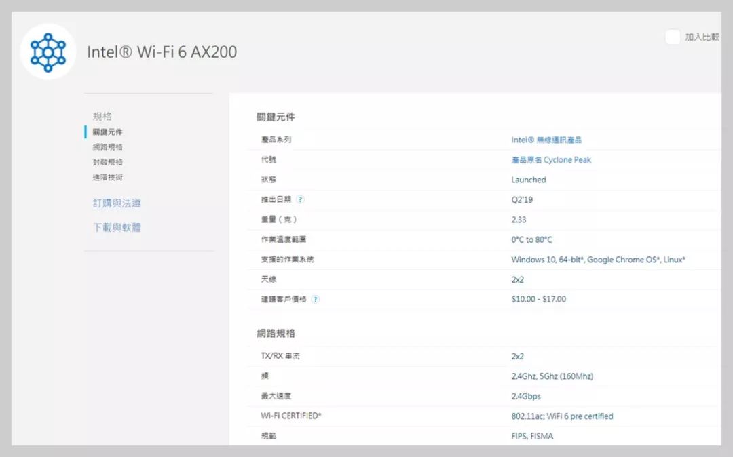This screenshot has height=457, width=733.
Task: Click the Intel wireless product logo icon
Action: pos(48,52)
